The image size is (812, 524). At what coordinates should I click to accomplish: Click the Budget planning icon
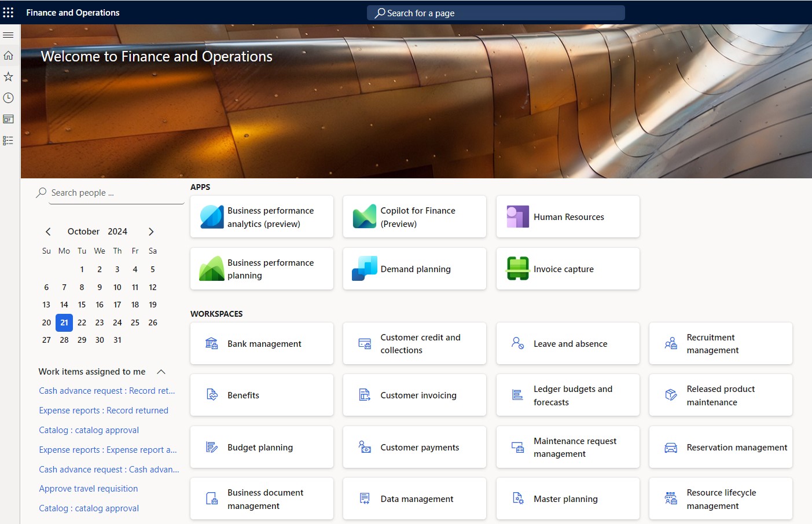pos(212,447)
